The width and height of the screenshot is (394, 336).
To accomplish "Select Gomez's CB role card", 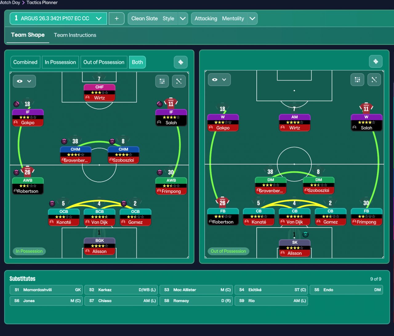I will coord(330,217).
